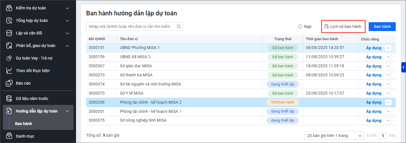Click the blue Ban hành button
The height and width of the screenshot is (143, 406).
382,26
